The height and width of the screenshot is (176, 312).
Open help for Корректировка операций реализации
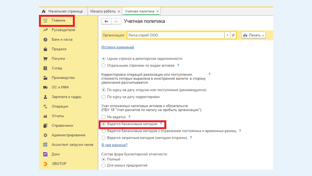(209, 74)
